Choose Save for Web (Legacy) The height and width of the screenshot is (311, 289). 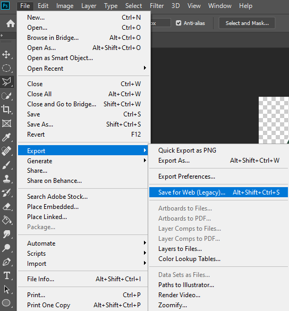pyautogui.click(x=218, y=192)
